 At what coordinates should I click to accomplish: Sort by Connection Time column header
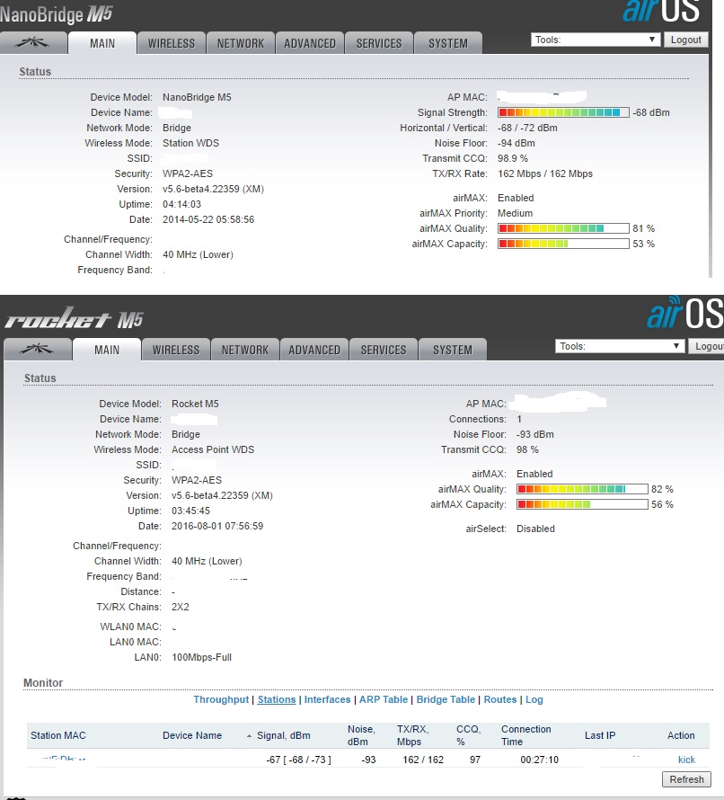[x=525, y=735]
